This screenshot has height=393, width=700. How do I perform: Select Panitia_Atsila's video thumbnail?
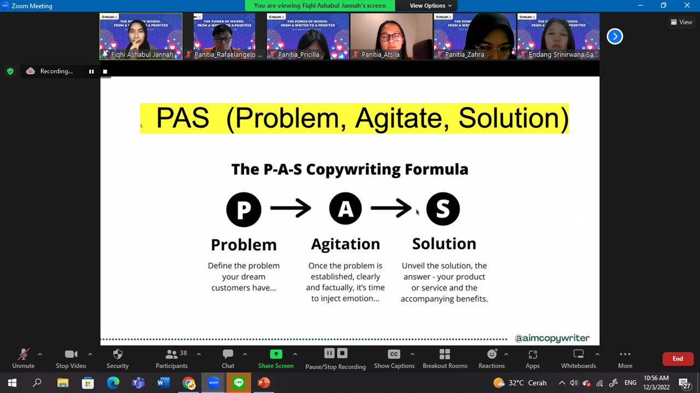point(391,36)
